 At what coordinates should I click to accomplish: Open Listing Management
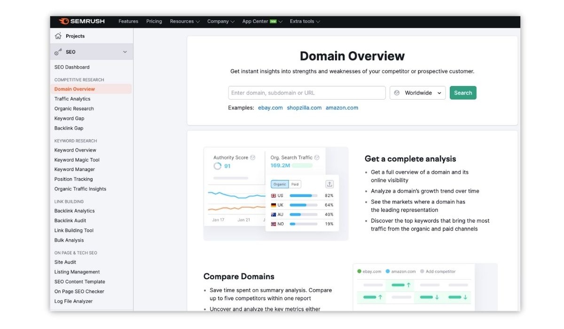[77, 272]
